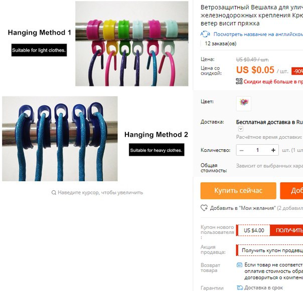Select the multicolor color option swatch
The height and width of the screenshot is (291, 303).
tap(244, 104)
